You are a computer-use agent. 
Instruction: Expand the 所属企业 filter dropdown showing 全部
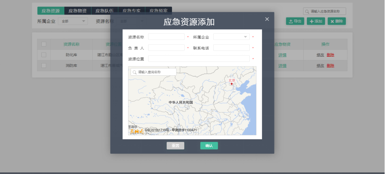(73, 21)
